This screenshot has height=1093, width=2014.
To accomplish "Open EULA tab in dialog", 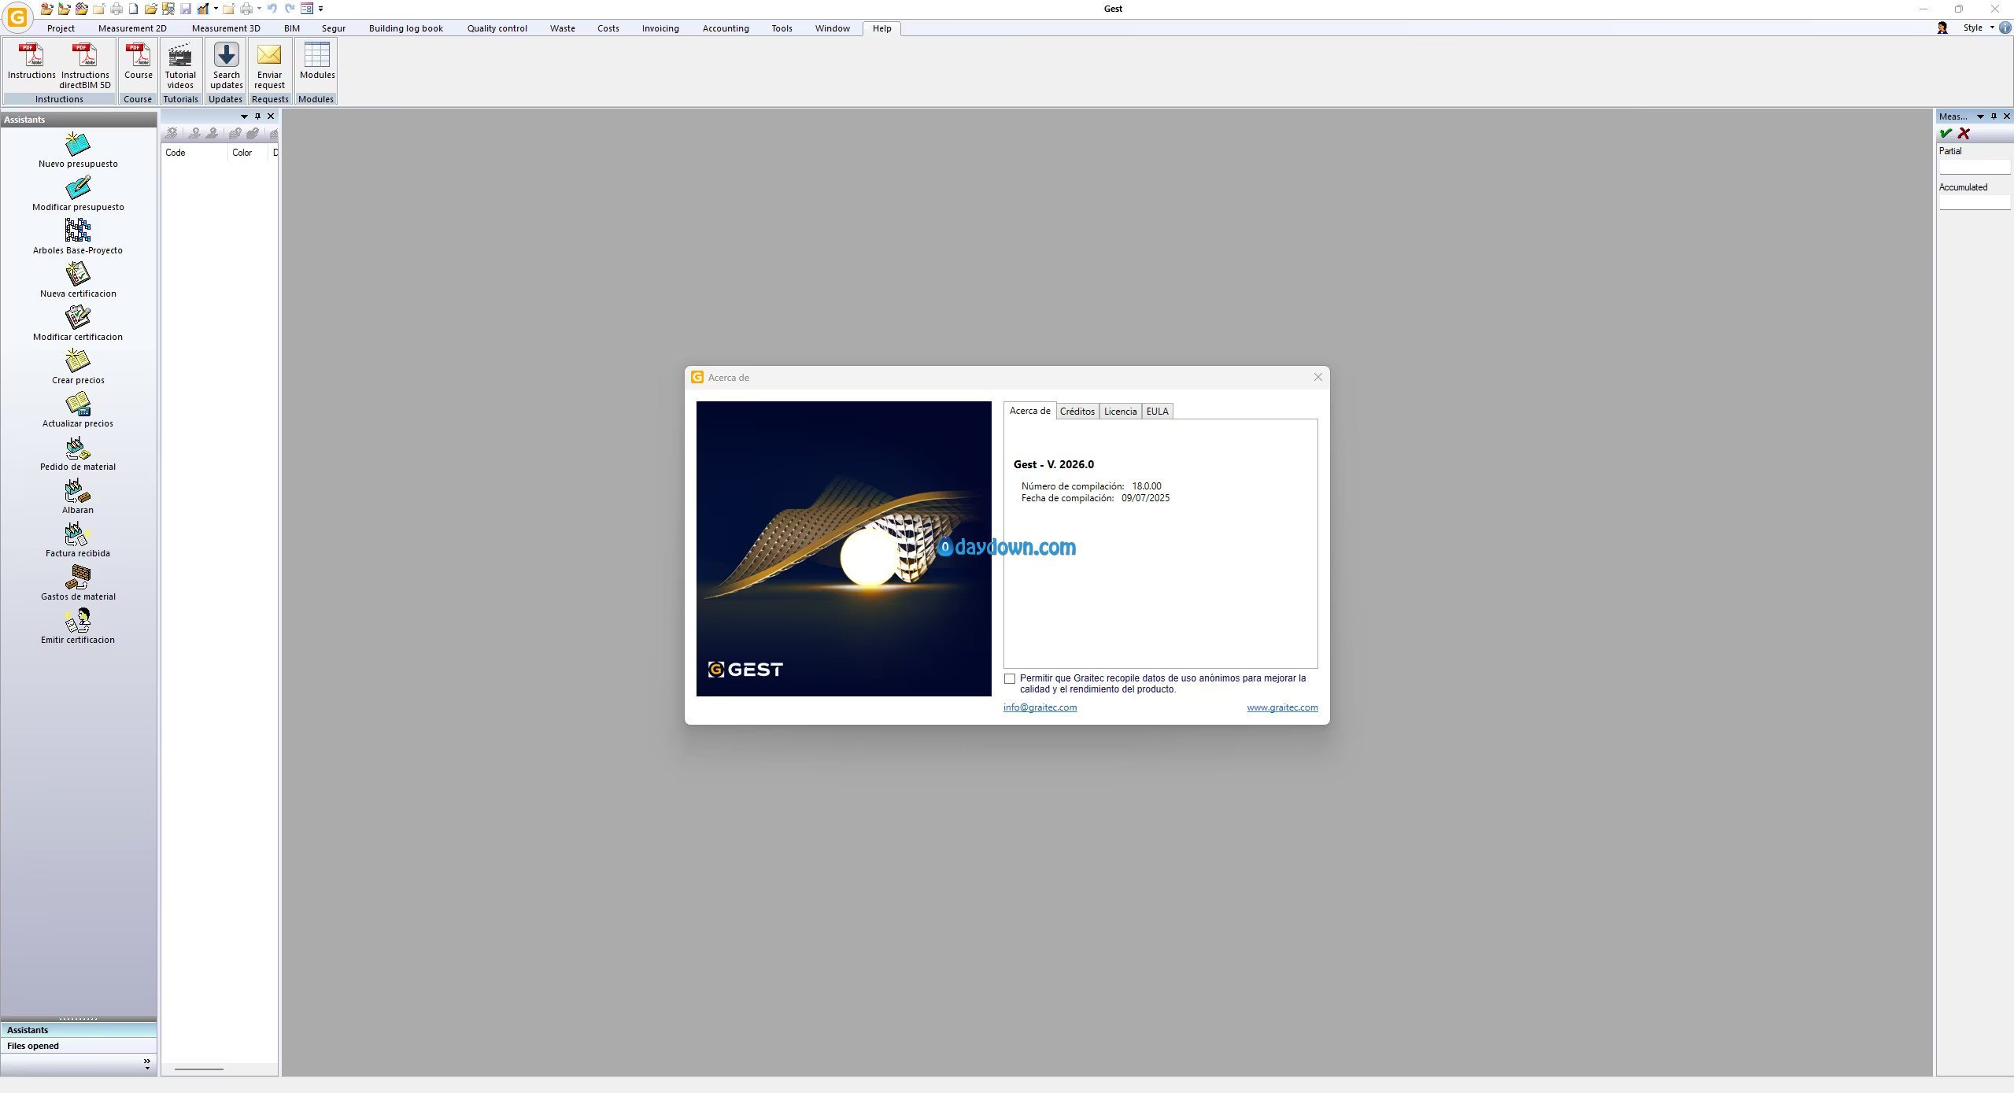I will [x=1157, y=412].
